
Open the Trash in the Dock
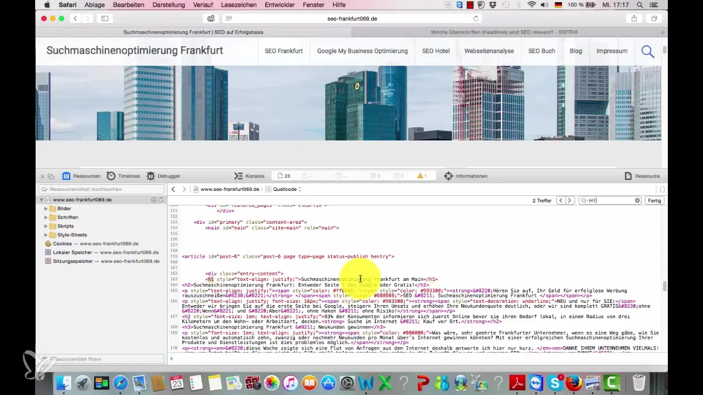(639, 382)
